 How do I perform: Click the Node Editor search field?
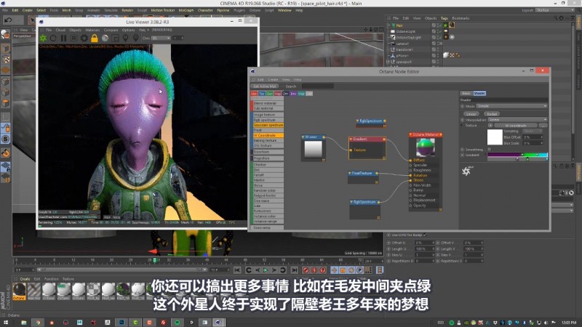pos(317,86)
